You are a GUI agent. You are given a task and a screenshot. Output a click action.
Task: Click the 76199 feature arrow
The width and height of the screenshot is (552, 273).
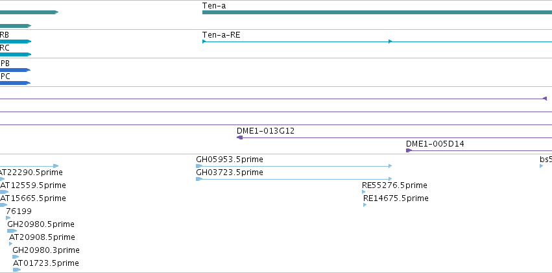[x=8, y=218]
